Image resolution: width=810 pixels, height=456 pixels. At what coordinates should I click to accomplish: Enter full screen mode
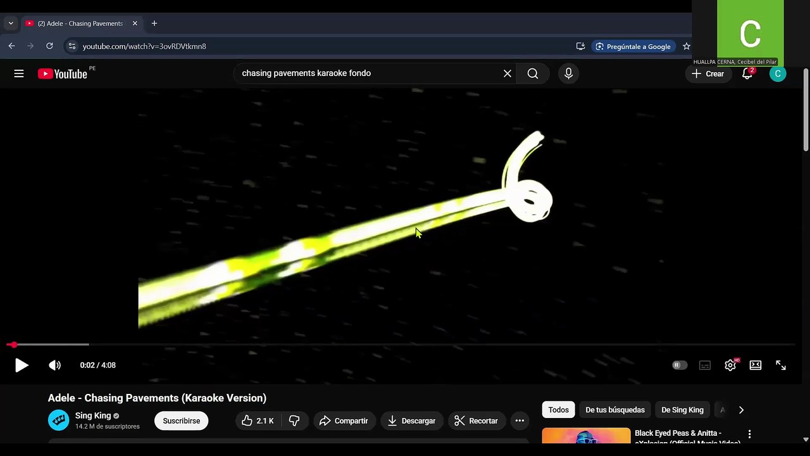[781, 365]
